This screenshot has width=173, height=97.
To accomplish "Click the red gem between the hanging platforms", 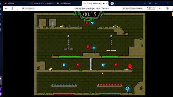I will point(88,47).
